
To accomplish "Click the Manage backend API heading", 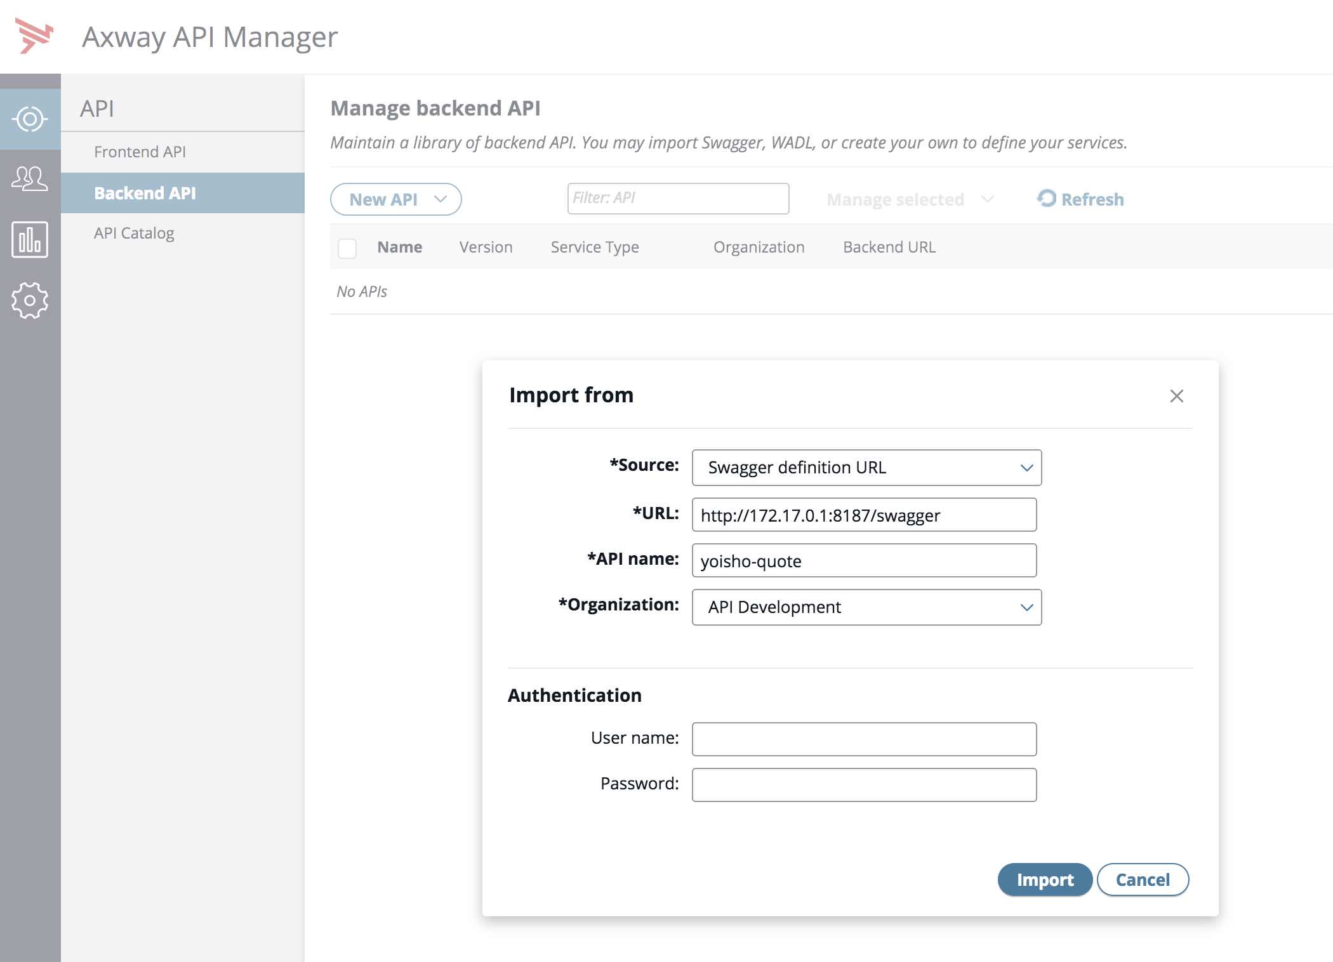I will click(x=435, y=108).
